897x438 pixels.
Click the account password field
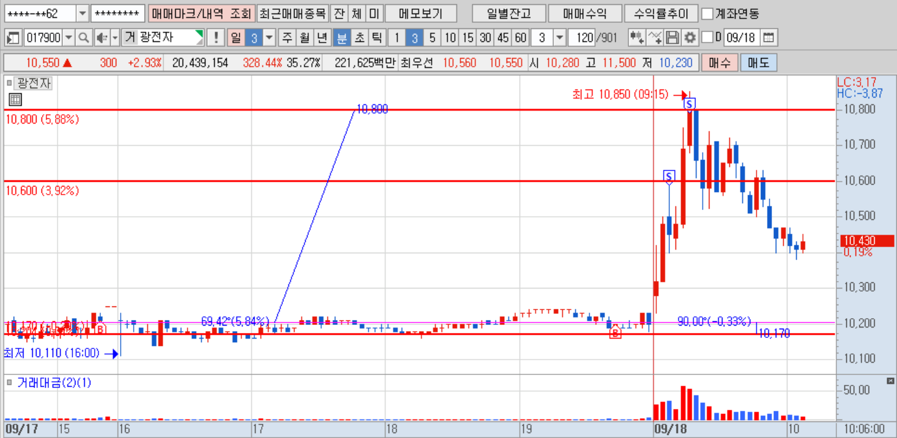tap(118, 13)
